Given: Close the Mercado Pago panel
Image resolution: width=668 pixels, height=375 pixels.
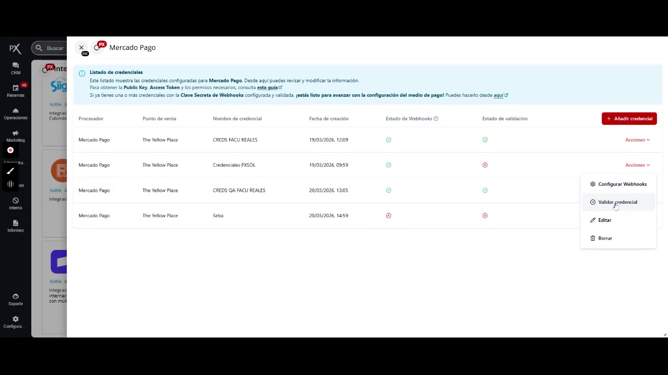Looking at the screenshot, I should coord(81,48).
